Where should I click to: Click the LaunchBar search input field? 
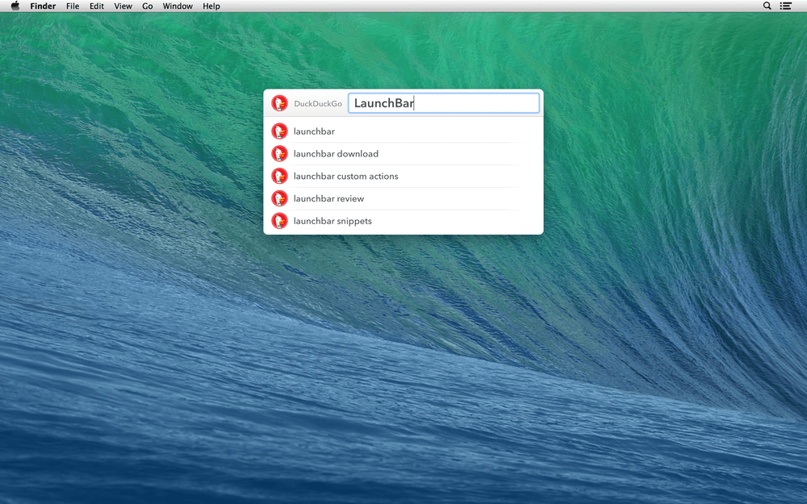pyautogui.click(x=444, y=103)
